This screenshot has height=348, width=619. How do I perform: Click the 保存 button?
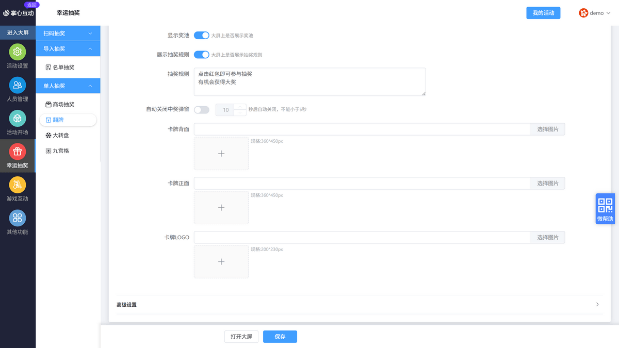280,337
